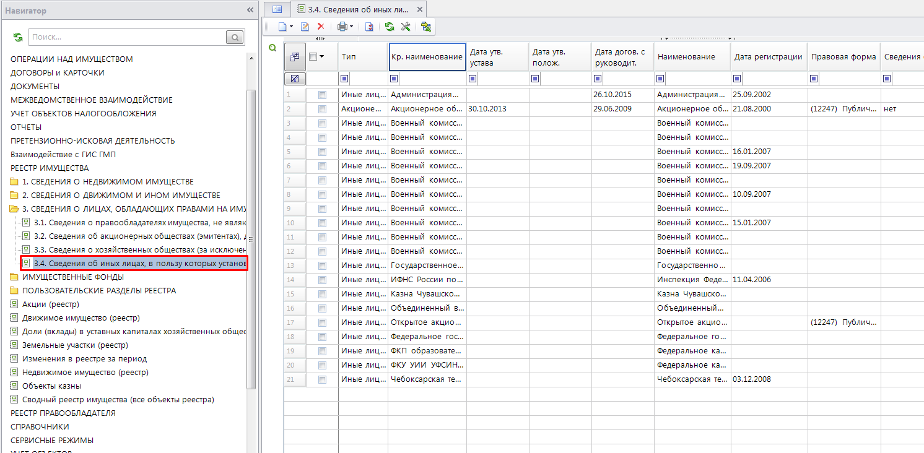Click Дата регистрации column header
924x453 pixels.
769,57
